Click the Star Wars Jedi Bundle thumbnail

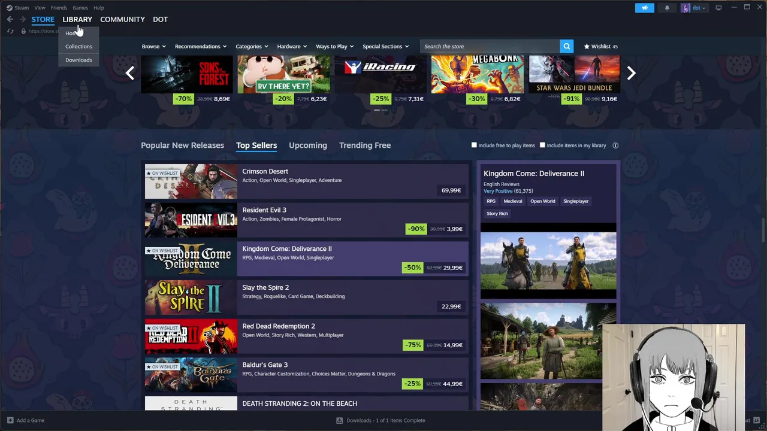tap(574, 74)
